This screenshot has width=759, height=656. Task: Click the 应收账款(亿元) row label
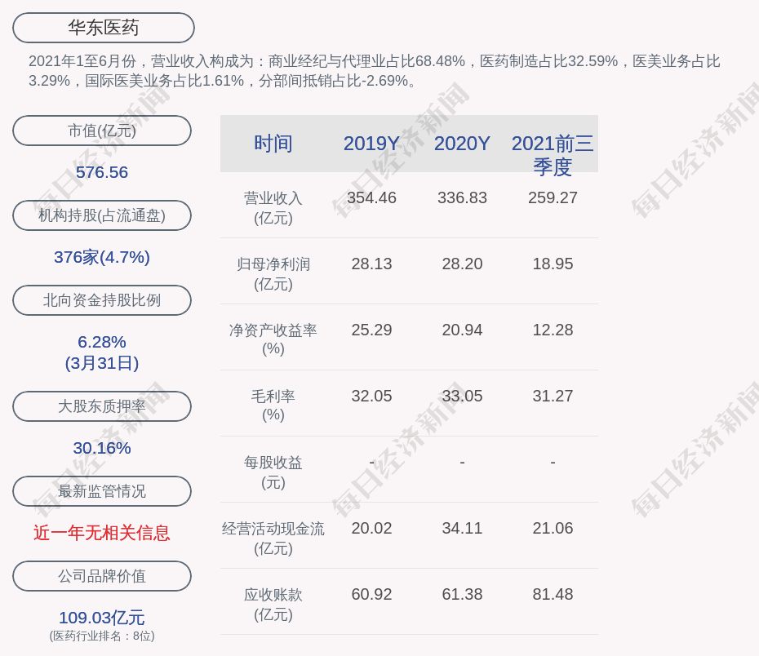click(x=273, y=605)
